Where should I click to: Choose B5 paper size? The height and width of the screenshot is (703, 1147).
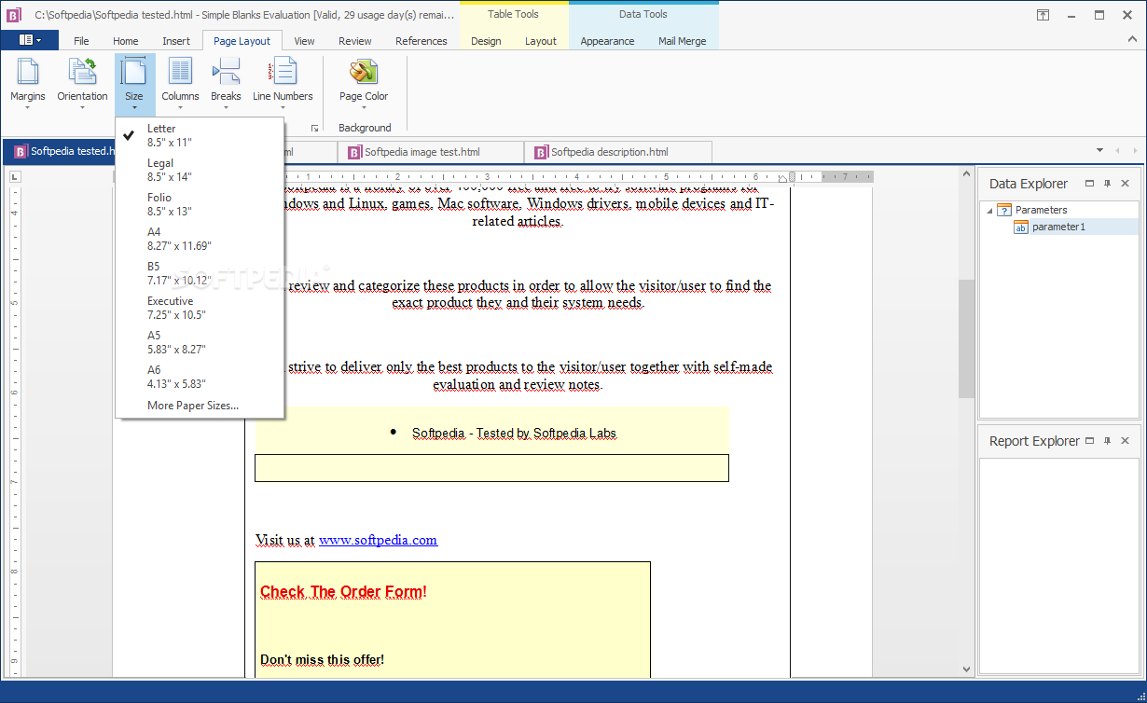click(x=200, y=273)
